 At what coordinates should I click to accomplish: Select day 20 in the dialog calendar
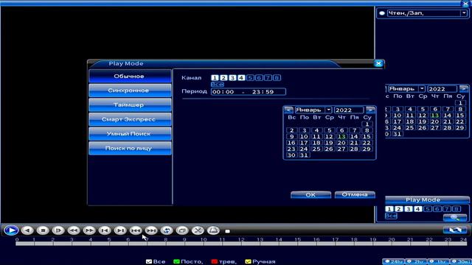pos(341,143)
